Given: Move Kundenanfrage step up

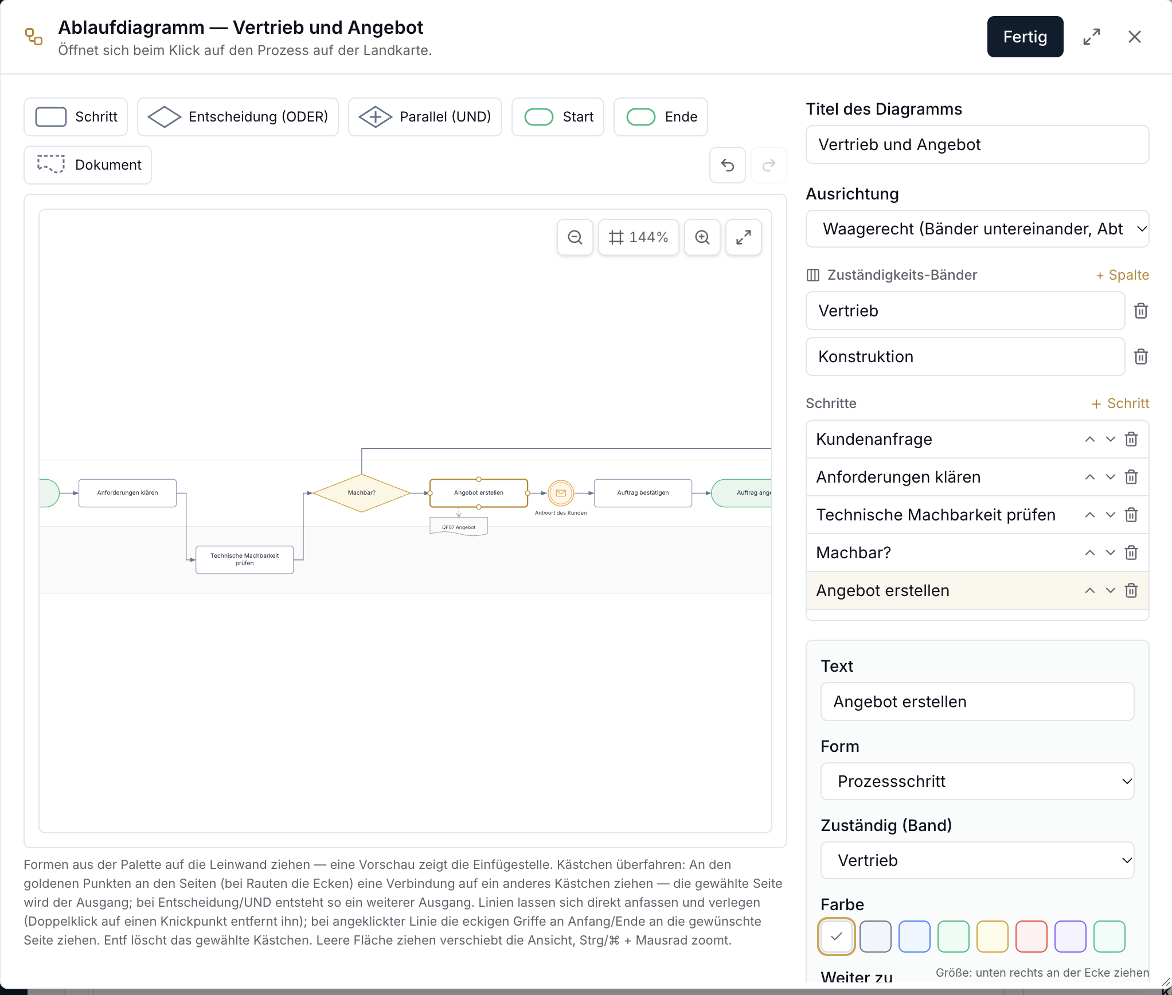Looking at the screenshot, I should pos(1089,439).
